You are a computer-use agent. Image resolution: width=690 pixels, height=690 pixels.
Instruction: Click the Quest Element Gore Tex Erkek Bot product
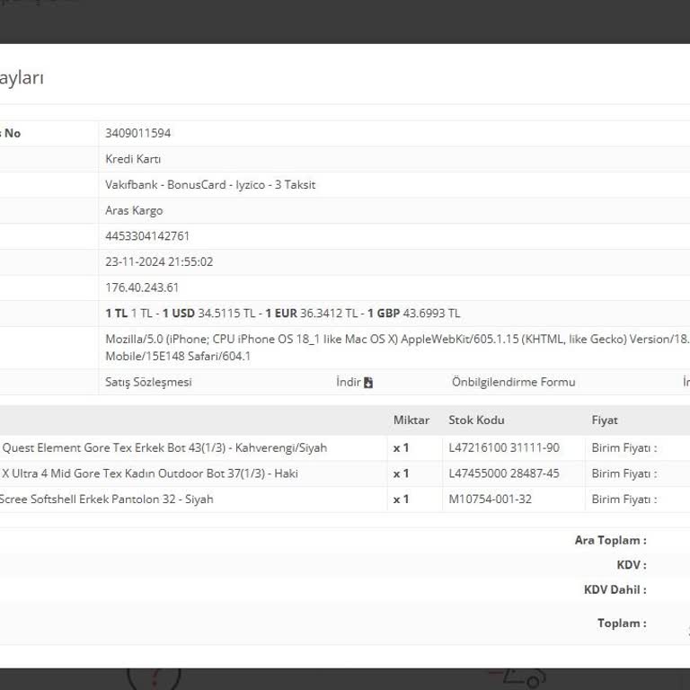[164, 447]
